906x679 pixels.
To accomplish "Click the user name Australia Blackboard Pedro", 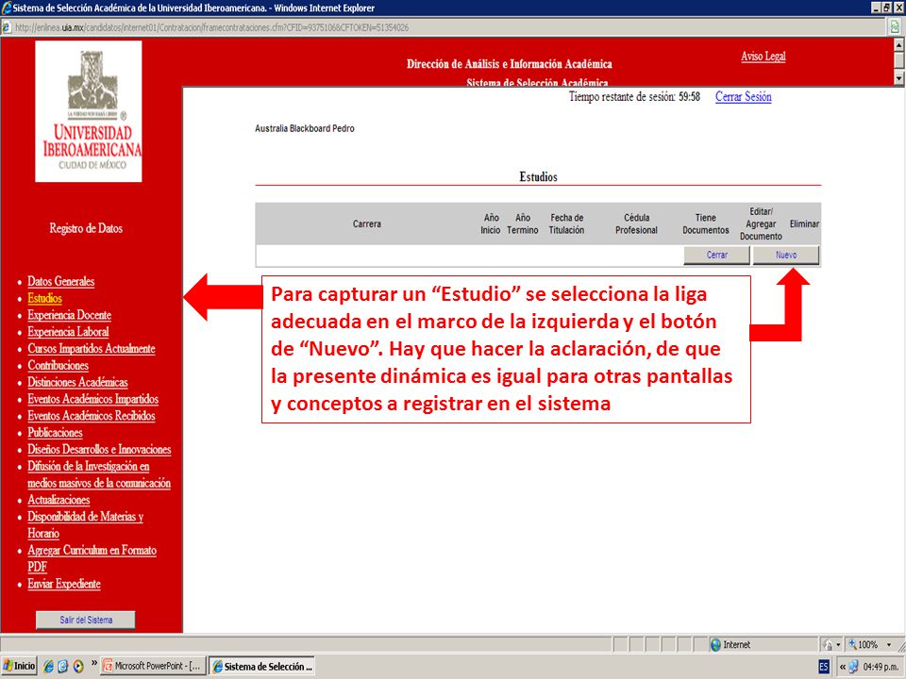I will 305,128.
